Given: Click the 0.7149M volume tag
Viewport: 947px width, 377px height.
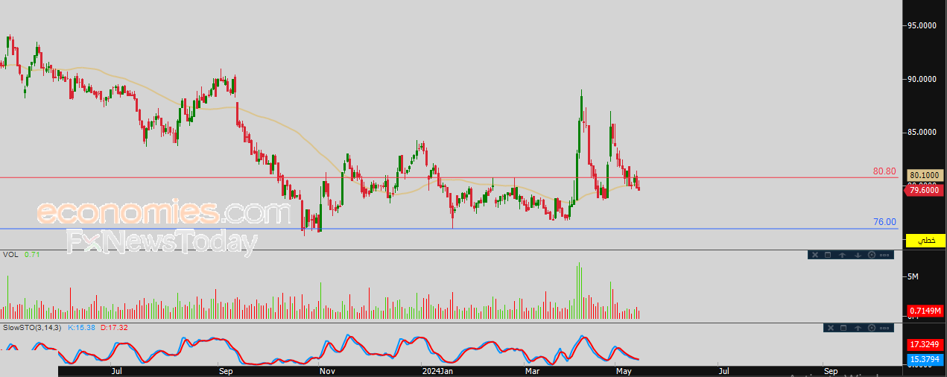Looking at the screenshot, I should click(x=925, y=311).
